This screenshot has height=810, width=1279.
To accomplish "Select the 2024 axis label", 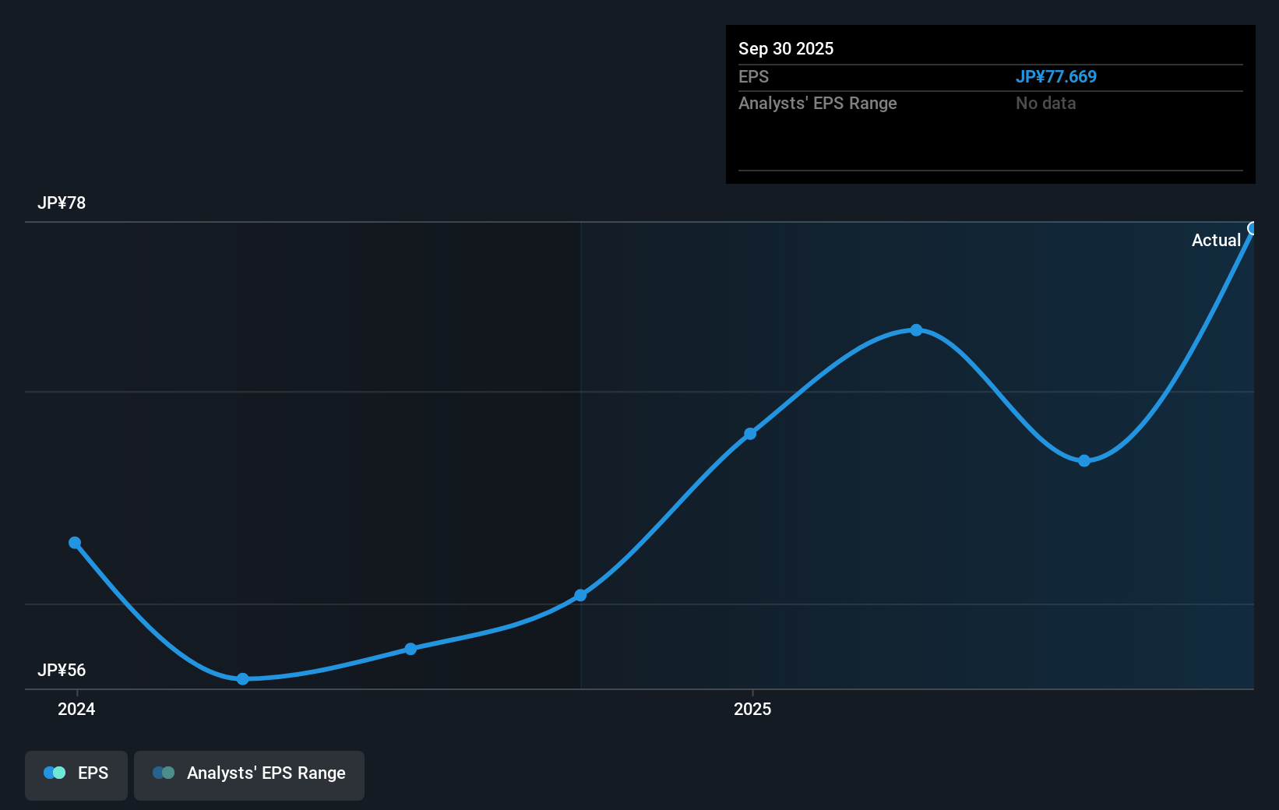I will click(x=75, y=710).
